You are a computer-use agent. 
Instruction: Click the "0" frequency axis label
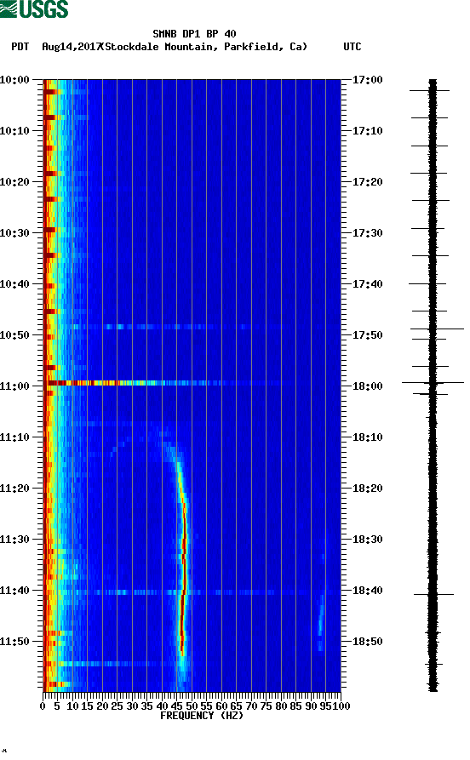[43, 706]
